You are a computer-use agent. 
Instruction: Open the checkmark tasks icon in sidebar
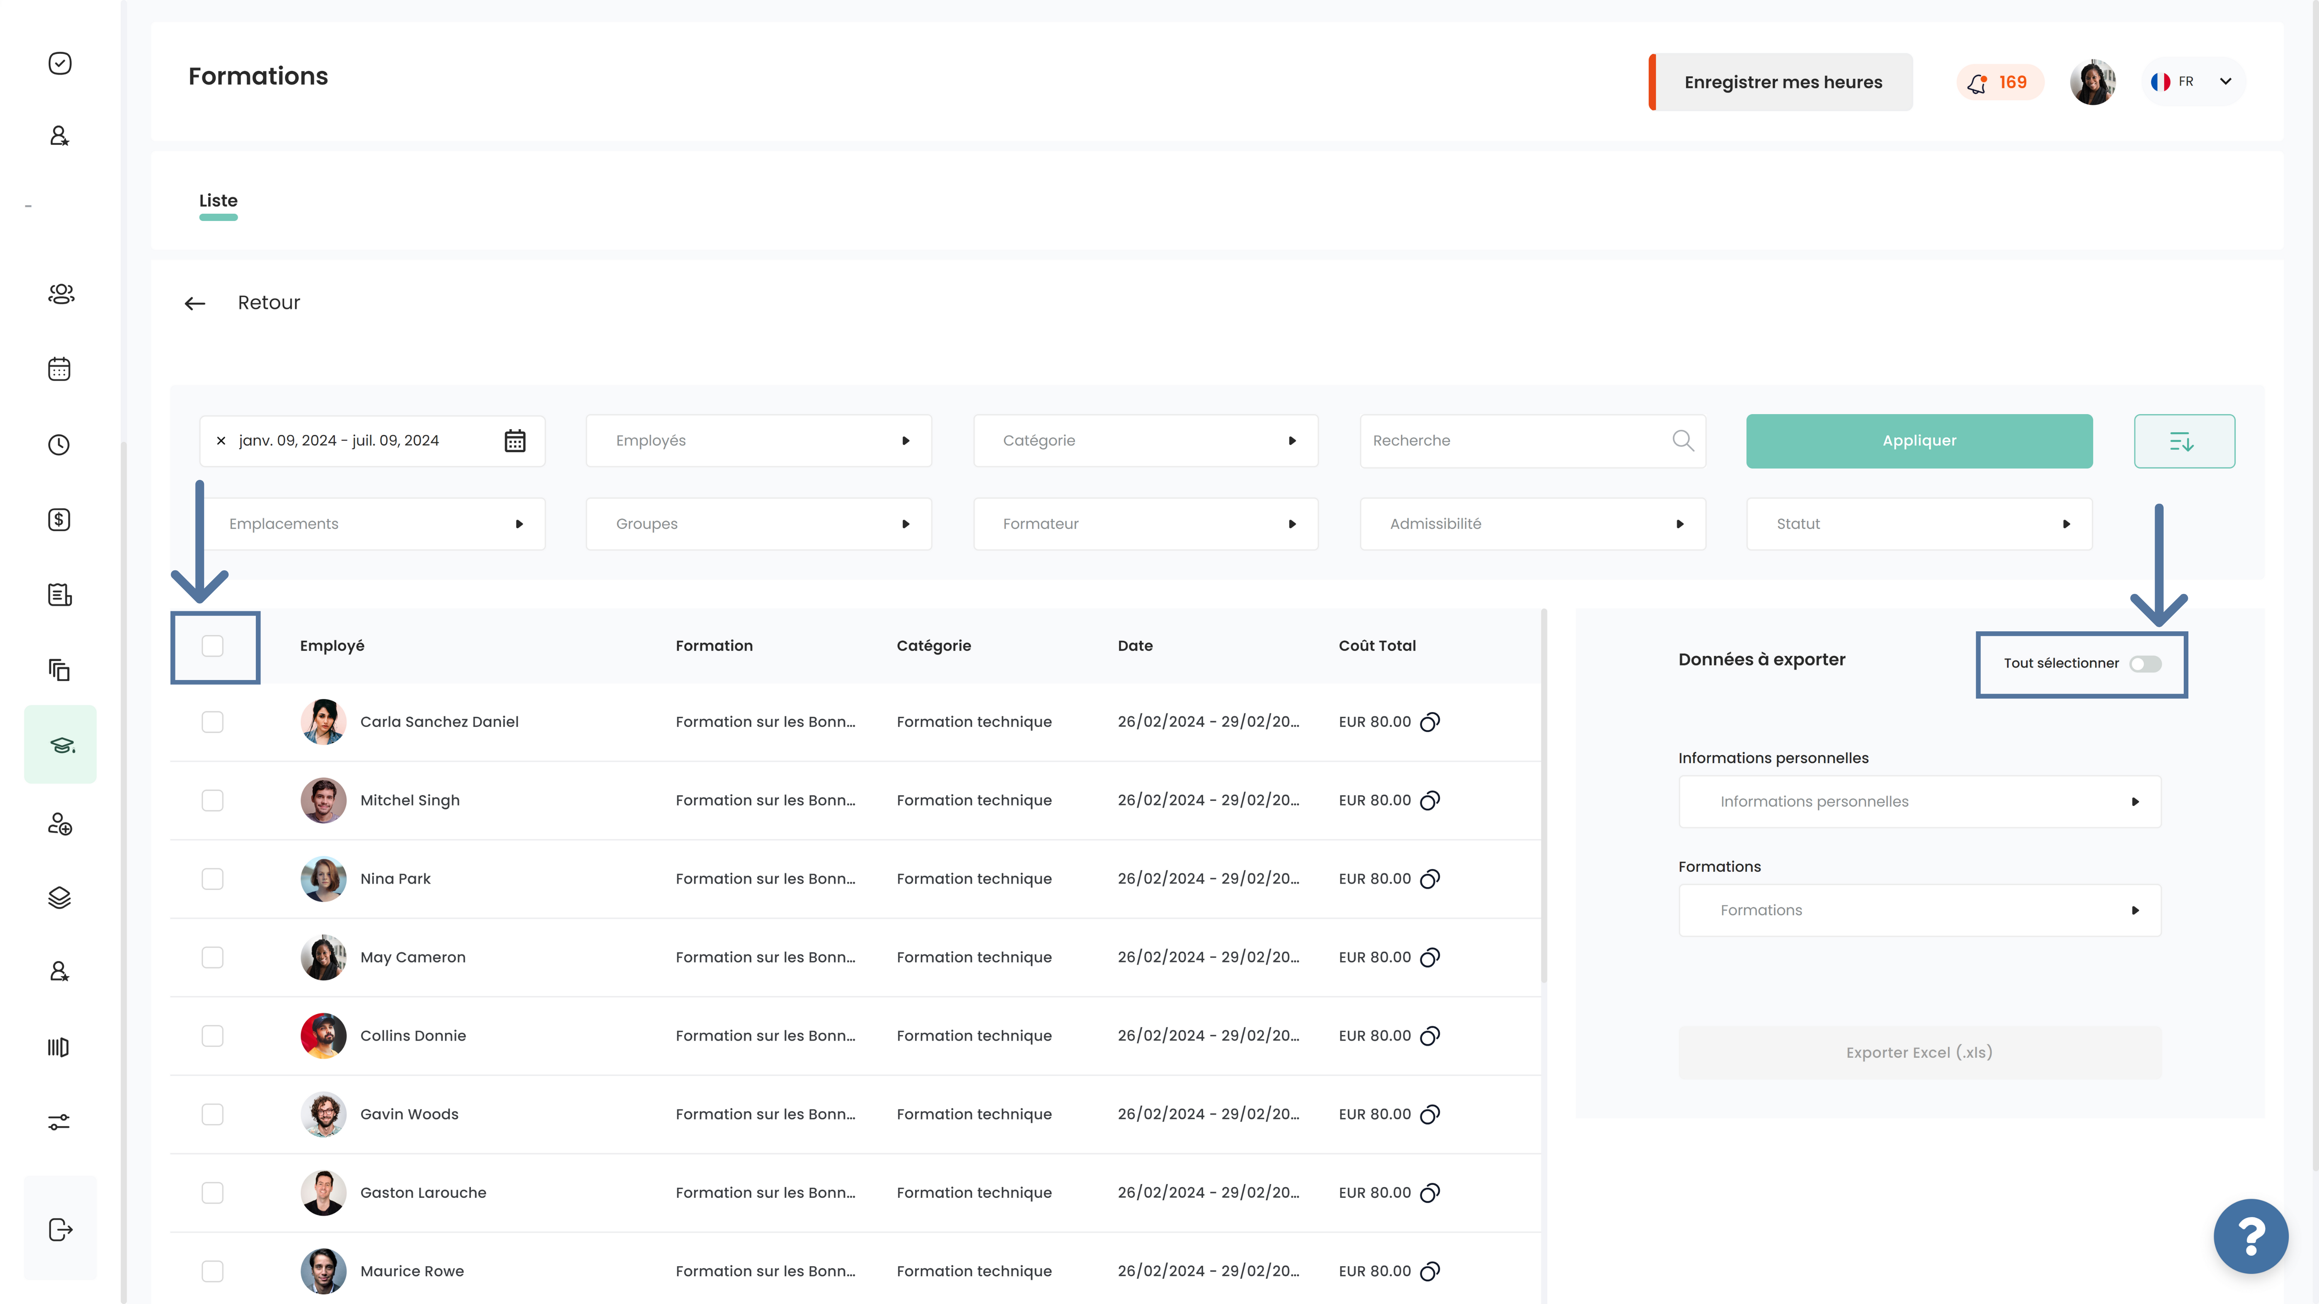click(x=60, y=63)
